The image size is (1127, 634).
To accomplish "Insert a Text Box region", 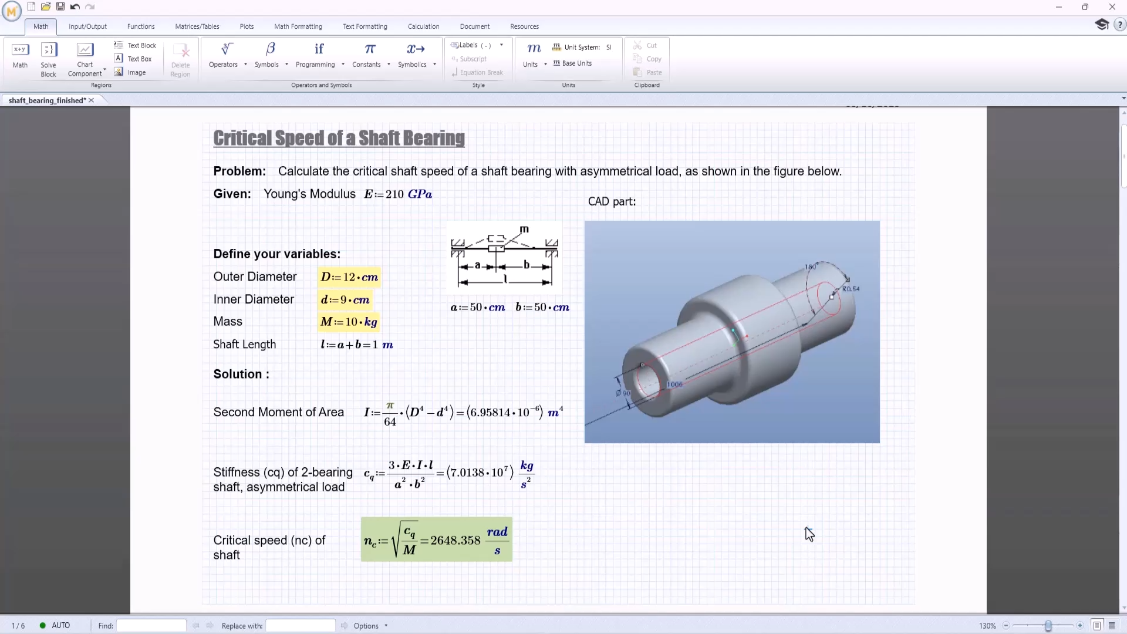I will point(139,59).
